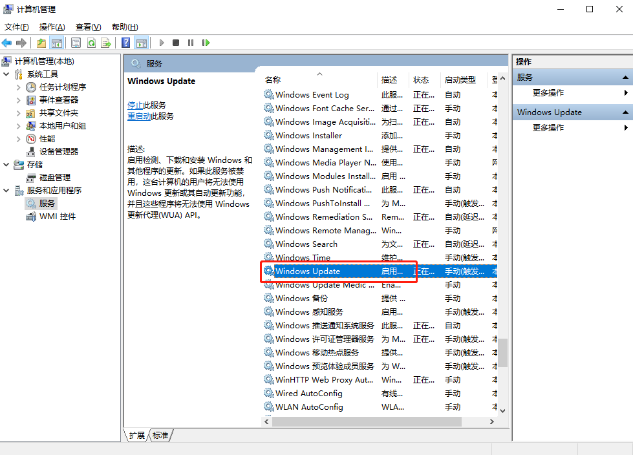Click the vertical scrollbar thumb in services list
The height and width of the screenshot is (455, 633).
click(502, 352)
